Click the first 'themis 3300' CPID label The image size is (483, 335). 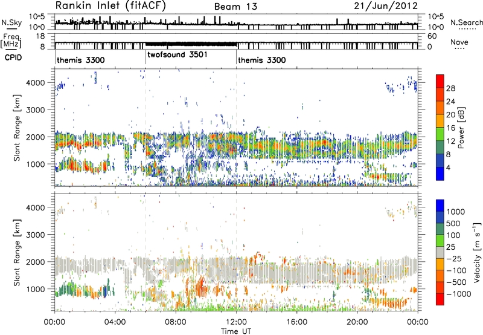(81, 60)
